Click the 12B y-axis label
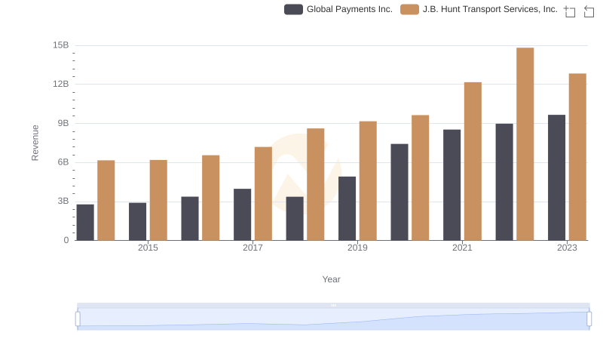This screenshot has width=603, height=348. pos(61,85)
